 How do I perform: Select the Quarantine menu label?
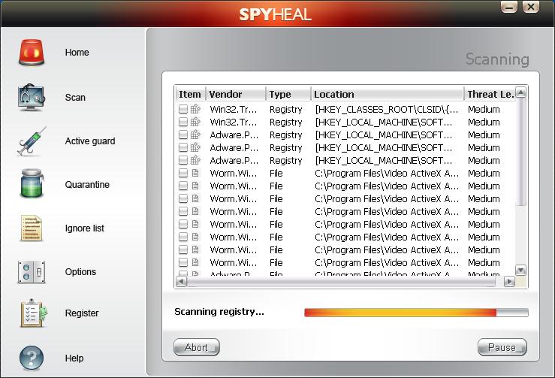click(87, 185)
